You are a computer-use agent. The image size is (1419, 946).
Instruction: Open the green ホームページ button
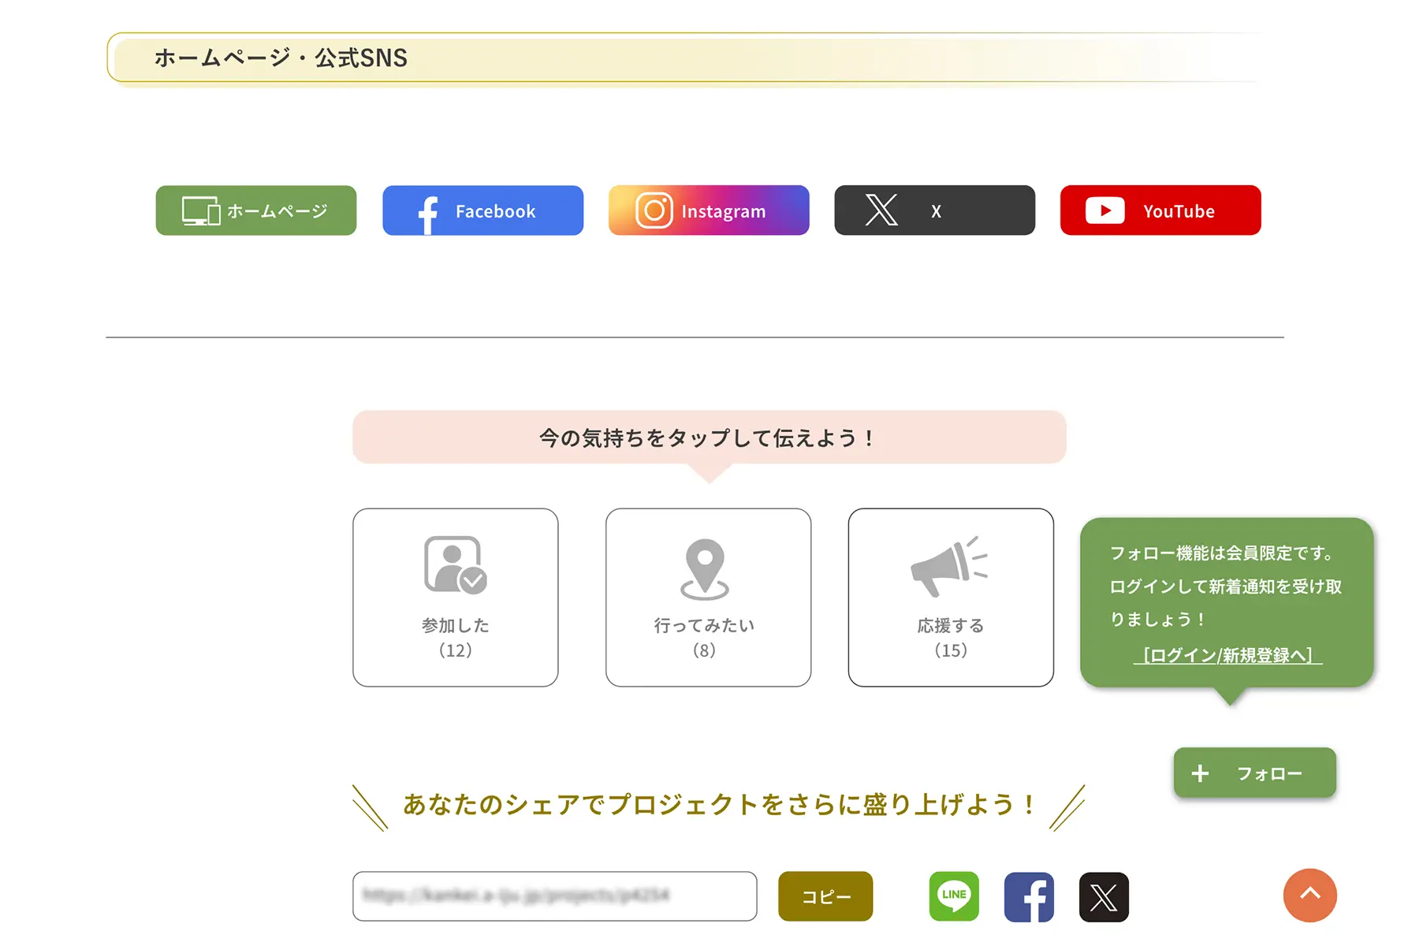coord(256,210)
